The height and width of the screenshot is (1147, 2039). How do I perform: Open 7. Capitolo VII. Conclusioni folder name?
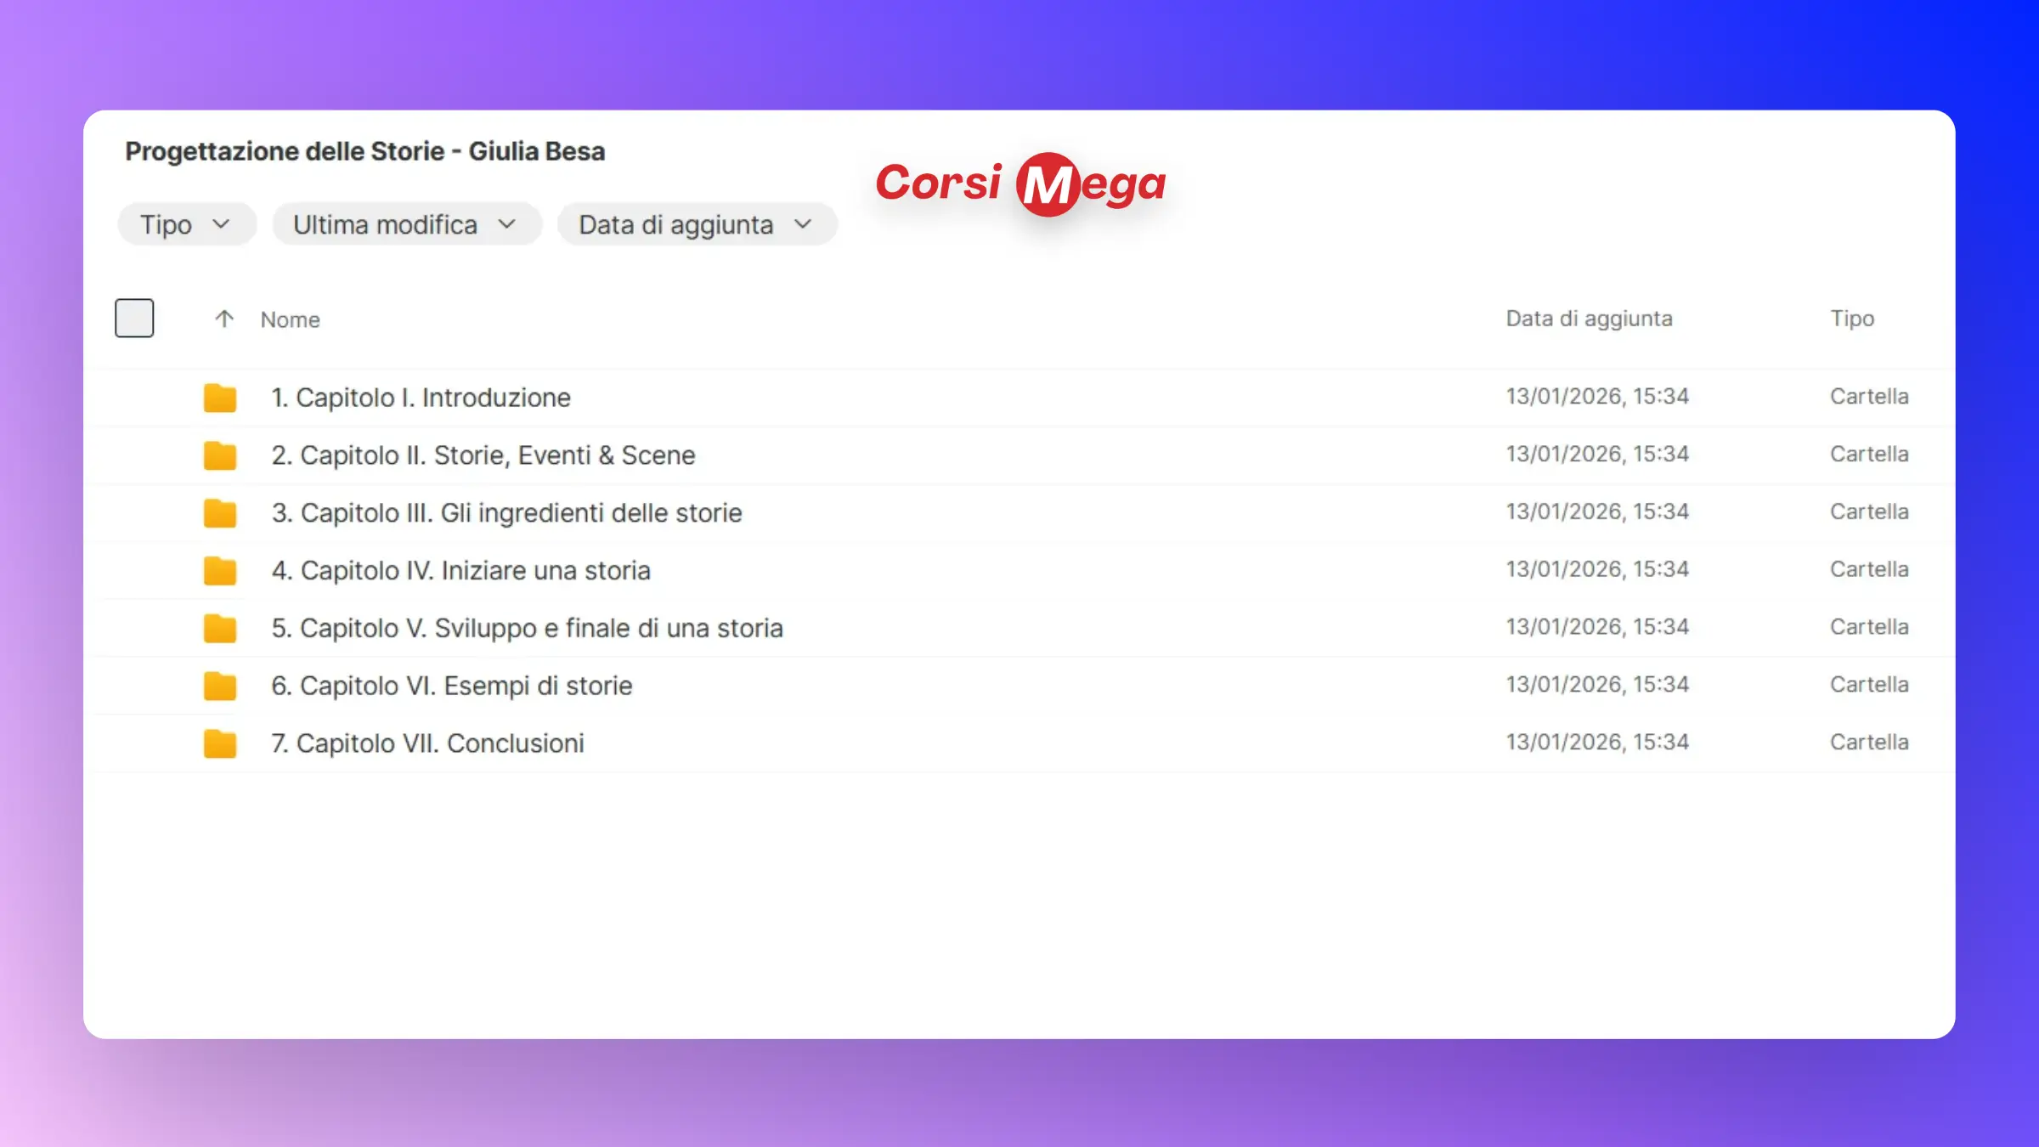[427, 743]
